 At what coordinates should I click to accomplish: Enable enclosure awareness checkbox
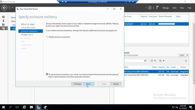click(x=47, y=37)
